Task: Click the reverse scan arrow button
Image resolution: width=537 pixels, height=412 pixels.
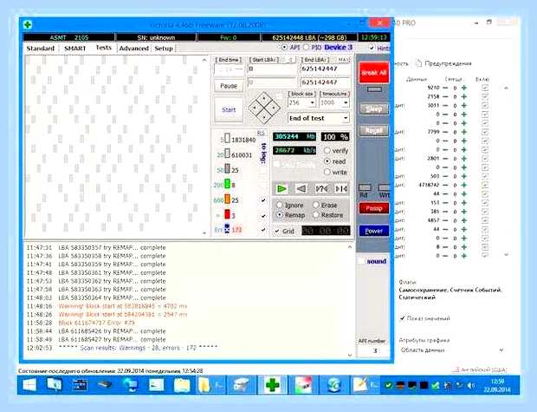Action: [x=301, y=189]
